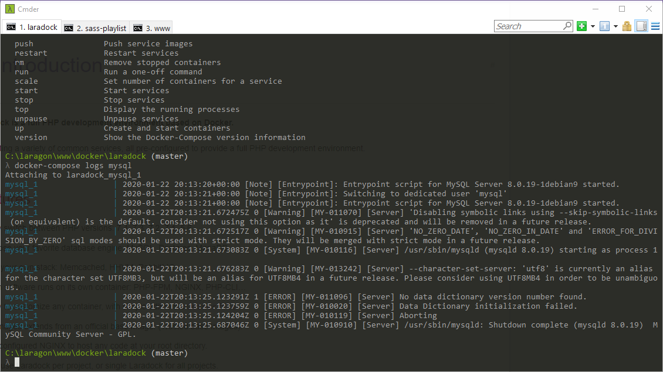Click the active console number icon
This screenshot has width=663, height=372.
point(604,26)
